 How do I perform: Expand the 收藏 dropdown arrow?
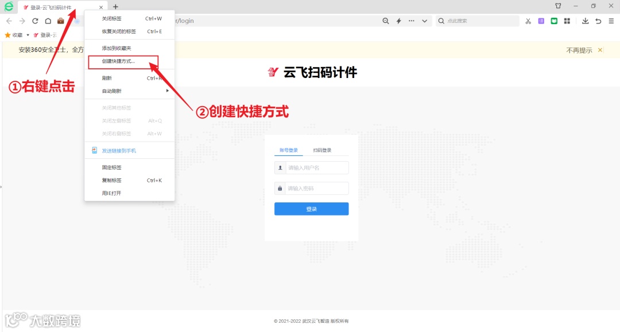click(28, 35)
